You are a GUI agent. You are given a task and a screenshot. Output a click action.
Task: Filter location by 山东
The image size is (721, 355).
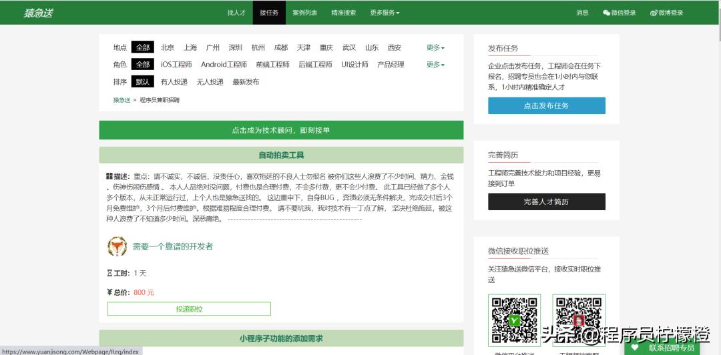pyautogui.click(x=372, y=47)
